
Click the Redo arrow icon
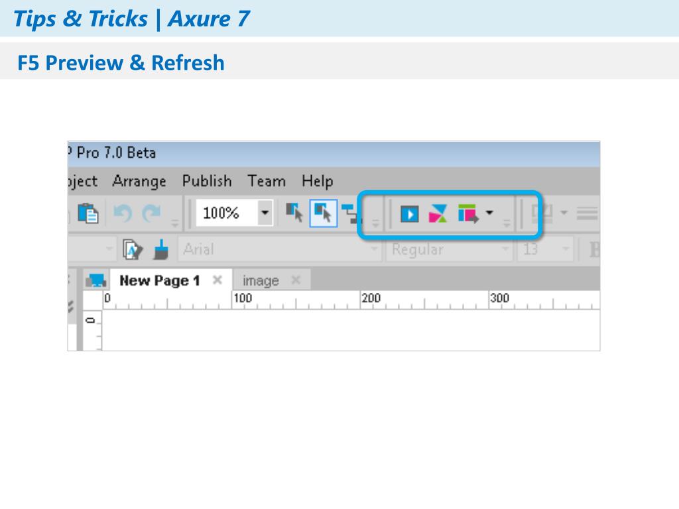click(151, 213)
